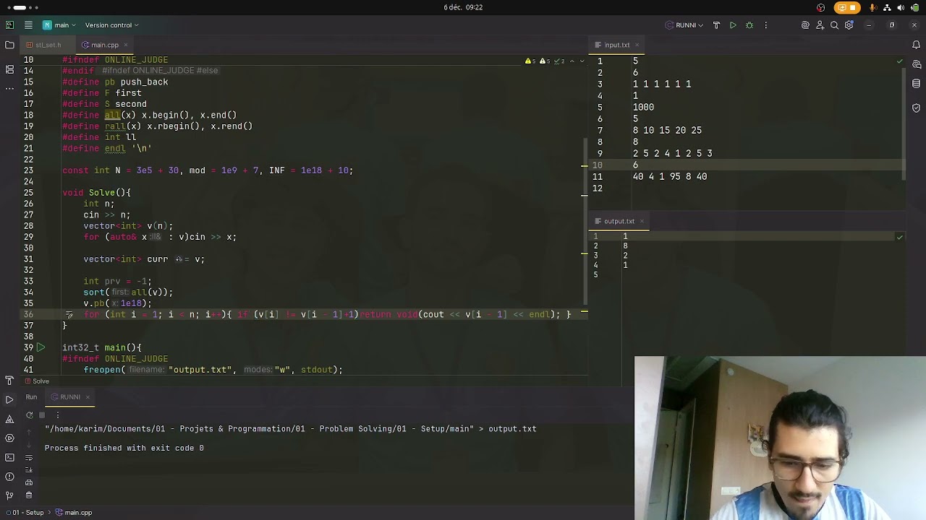The width and height of the screenshot is (926, 520).
Task: Click the stop square in Run panel
Action: (x=42, y=415)
